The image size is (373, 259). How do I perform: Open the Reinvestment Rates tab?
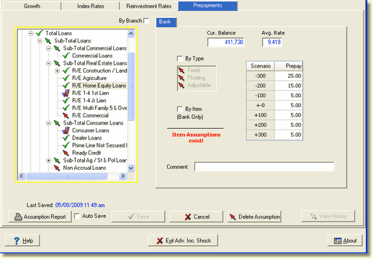pyautogui.click(x=149, y=6)
